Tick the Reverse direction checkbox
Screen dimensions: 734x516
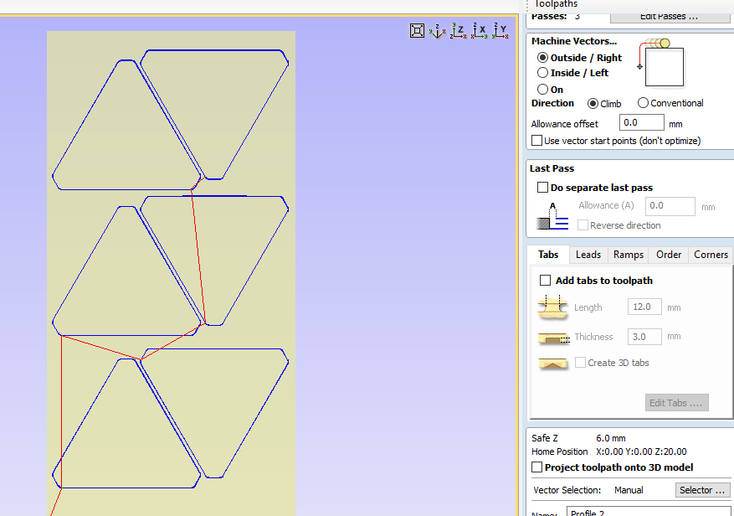[x=583, y=225]
